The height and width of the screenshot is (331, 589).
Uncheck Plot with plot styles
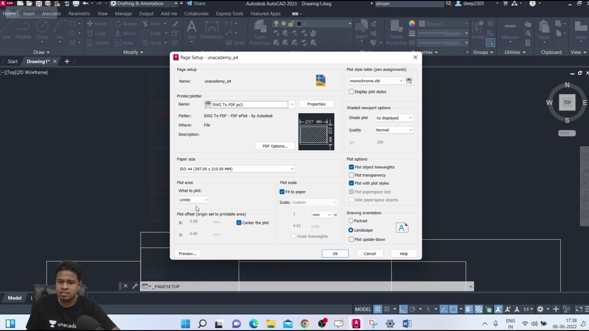(352, 183)
